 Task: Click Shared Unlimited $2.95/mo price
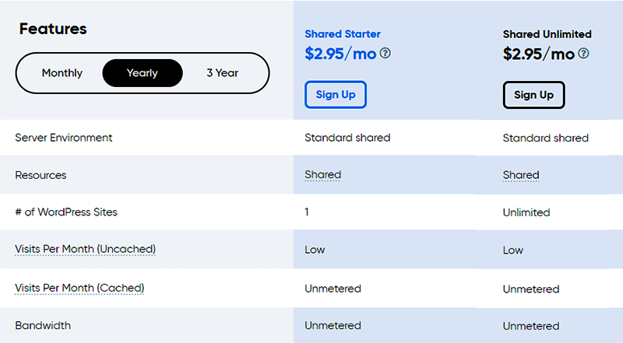coord(539,54)
